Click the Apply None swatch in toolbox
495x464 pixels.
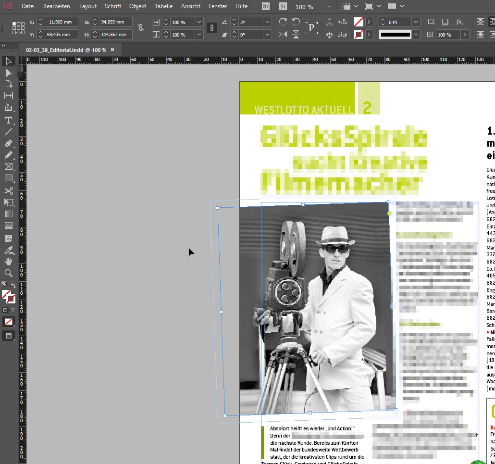9,322
